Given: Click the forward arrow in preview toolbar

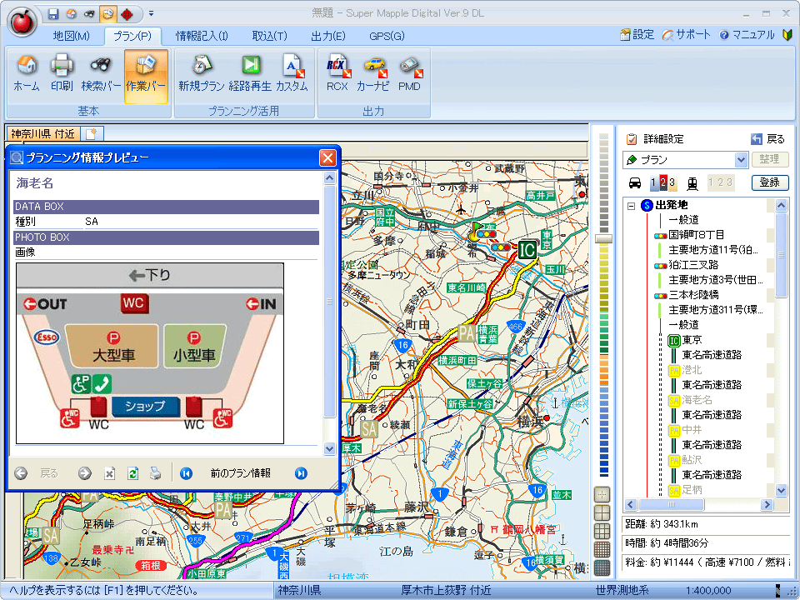Looking at the screenshot, I should pos(85,473).
